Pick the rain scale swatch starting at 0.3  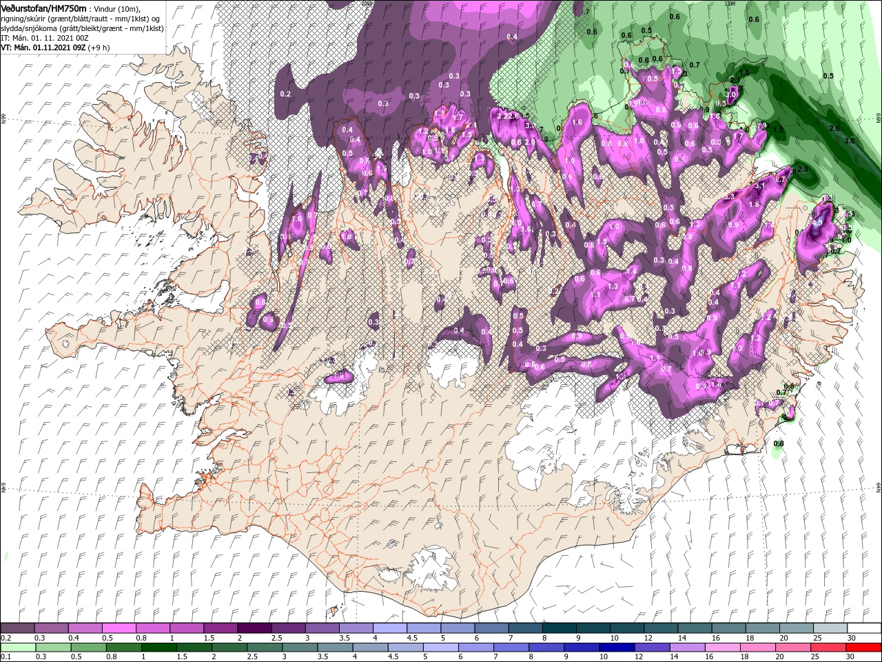click(52, 648)
